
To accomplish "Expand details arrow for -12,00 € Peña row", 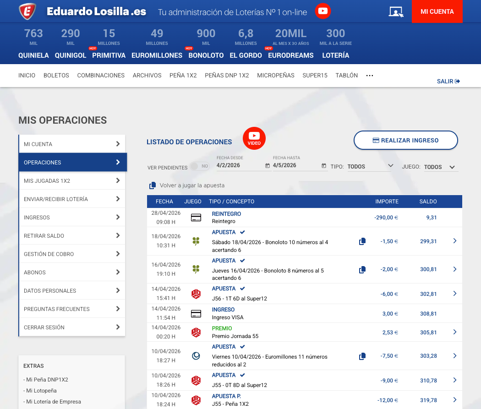I will (455, 400).
